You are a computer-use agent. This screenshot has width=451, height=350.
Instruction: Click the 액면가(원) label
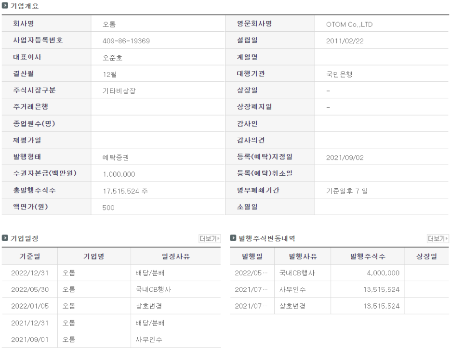click(x=30, y=207)
